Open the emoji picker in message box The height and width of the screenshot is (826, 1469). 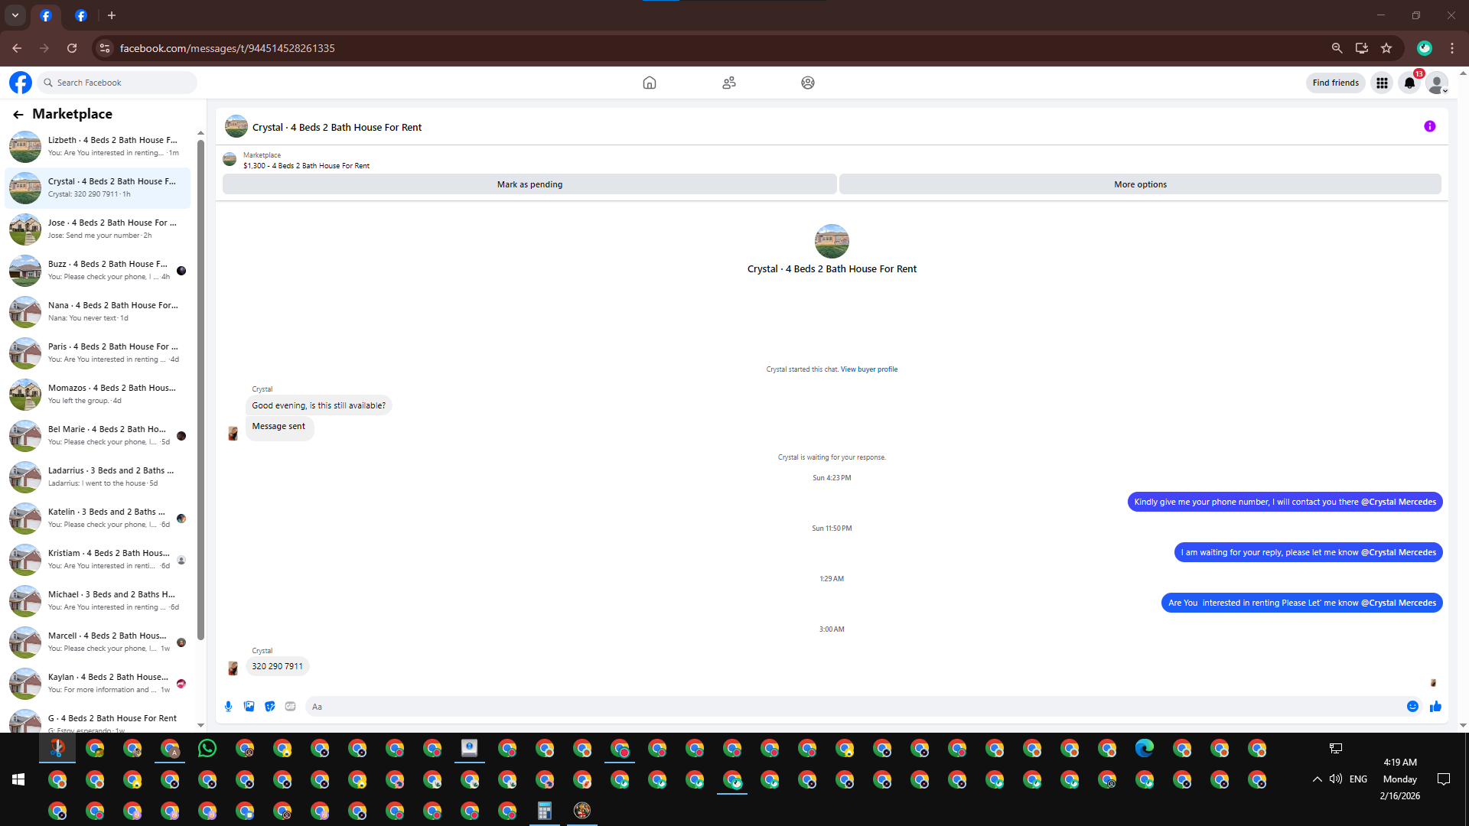pyautogui.click(x=1412, y=707)
